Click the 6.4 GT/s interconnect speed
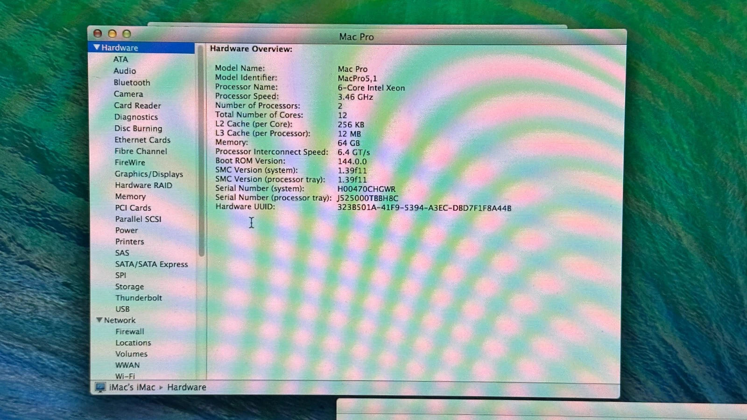 [354, 152]
